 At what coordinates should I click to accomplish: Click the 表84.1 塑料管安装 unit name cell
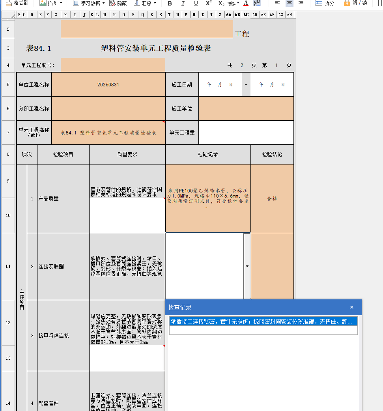coord(108,133)
